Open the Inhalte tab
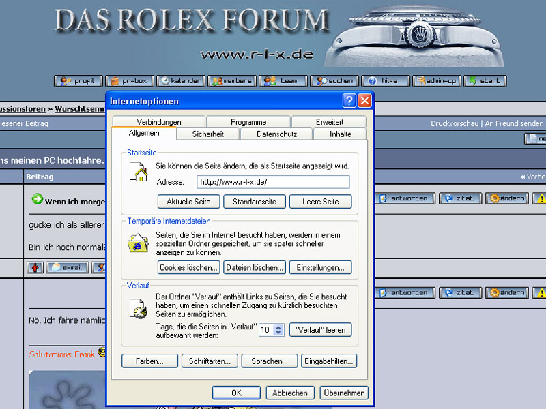The width and height of the screenshot is (546, 409). (x=340, y=134)
